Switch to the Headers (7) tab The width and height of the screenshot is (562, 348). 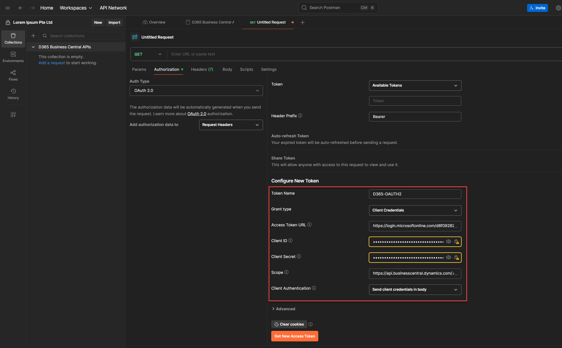(202, 69)
